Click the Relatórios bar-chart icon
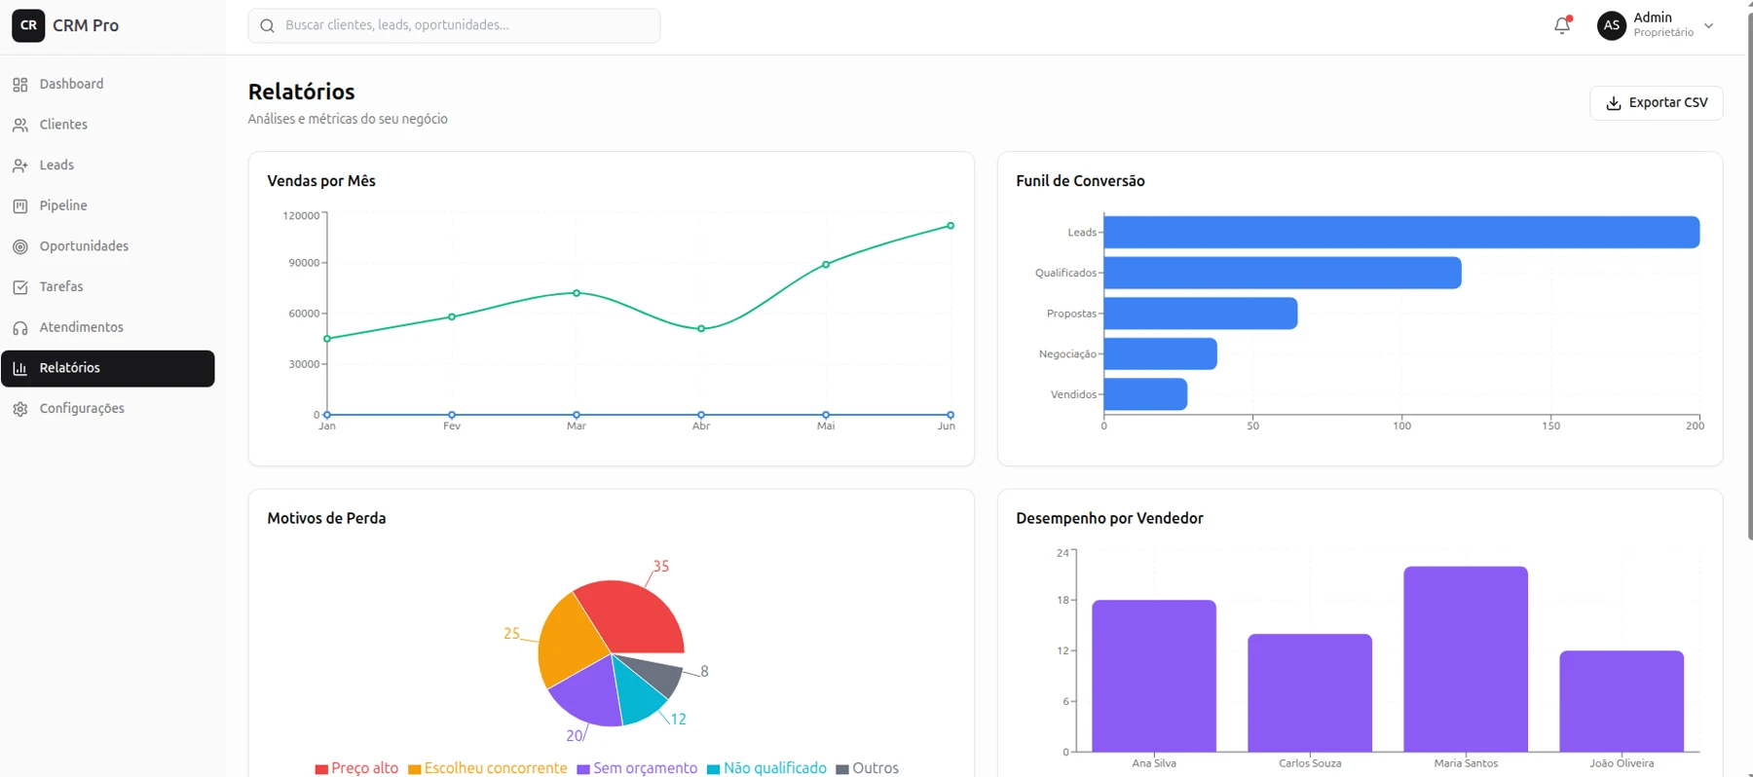The width and height of the screenshot is (1753, 777). click(20, 369)
